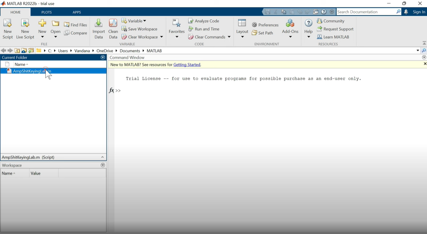Switch to the PLOTS tab
Viewport: 427px width, 234px height.
click(x=46, y=12)
